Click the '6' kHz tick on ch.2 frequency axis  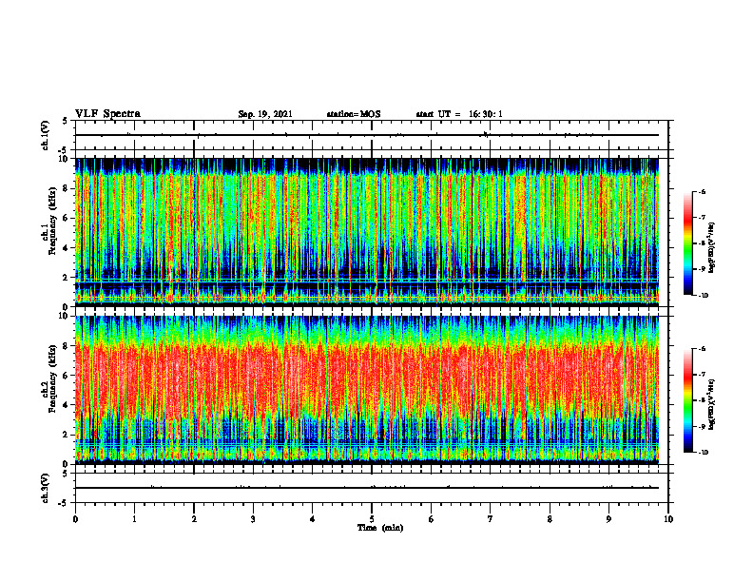[67, 376]
